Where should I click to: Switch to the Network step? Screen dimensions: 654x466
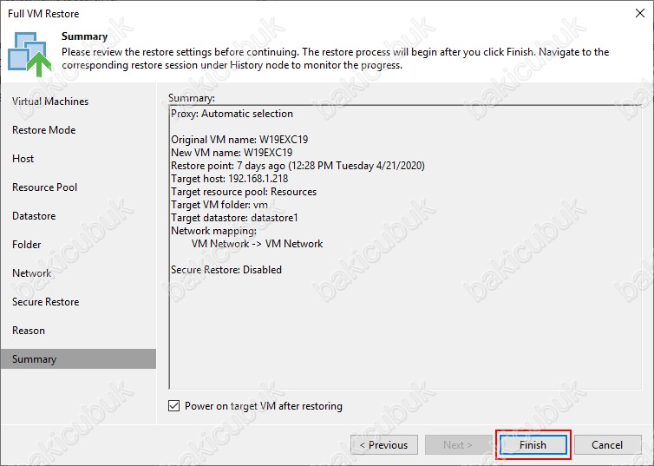click(x=32, y=273)
